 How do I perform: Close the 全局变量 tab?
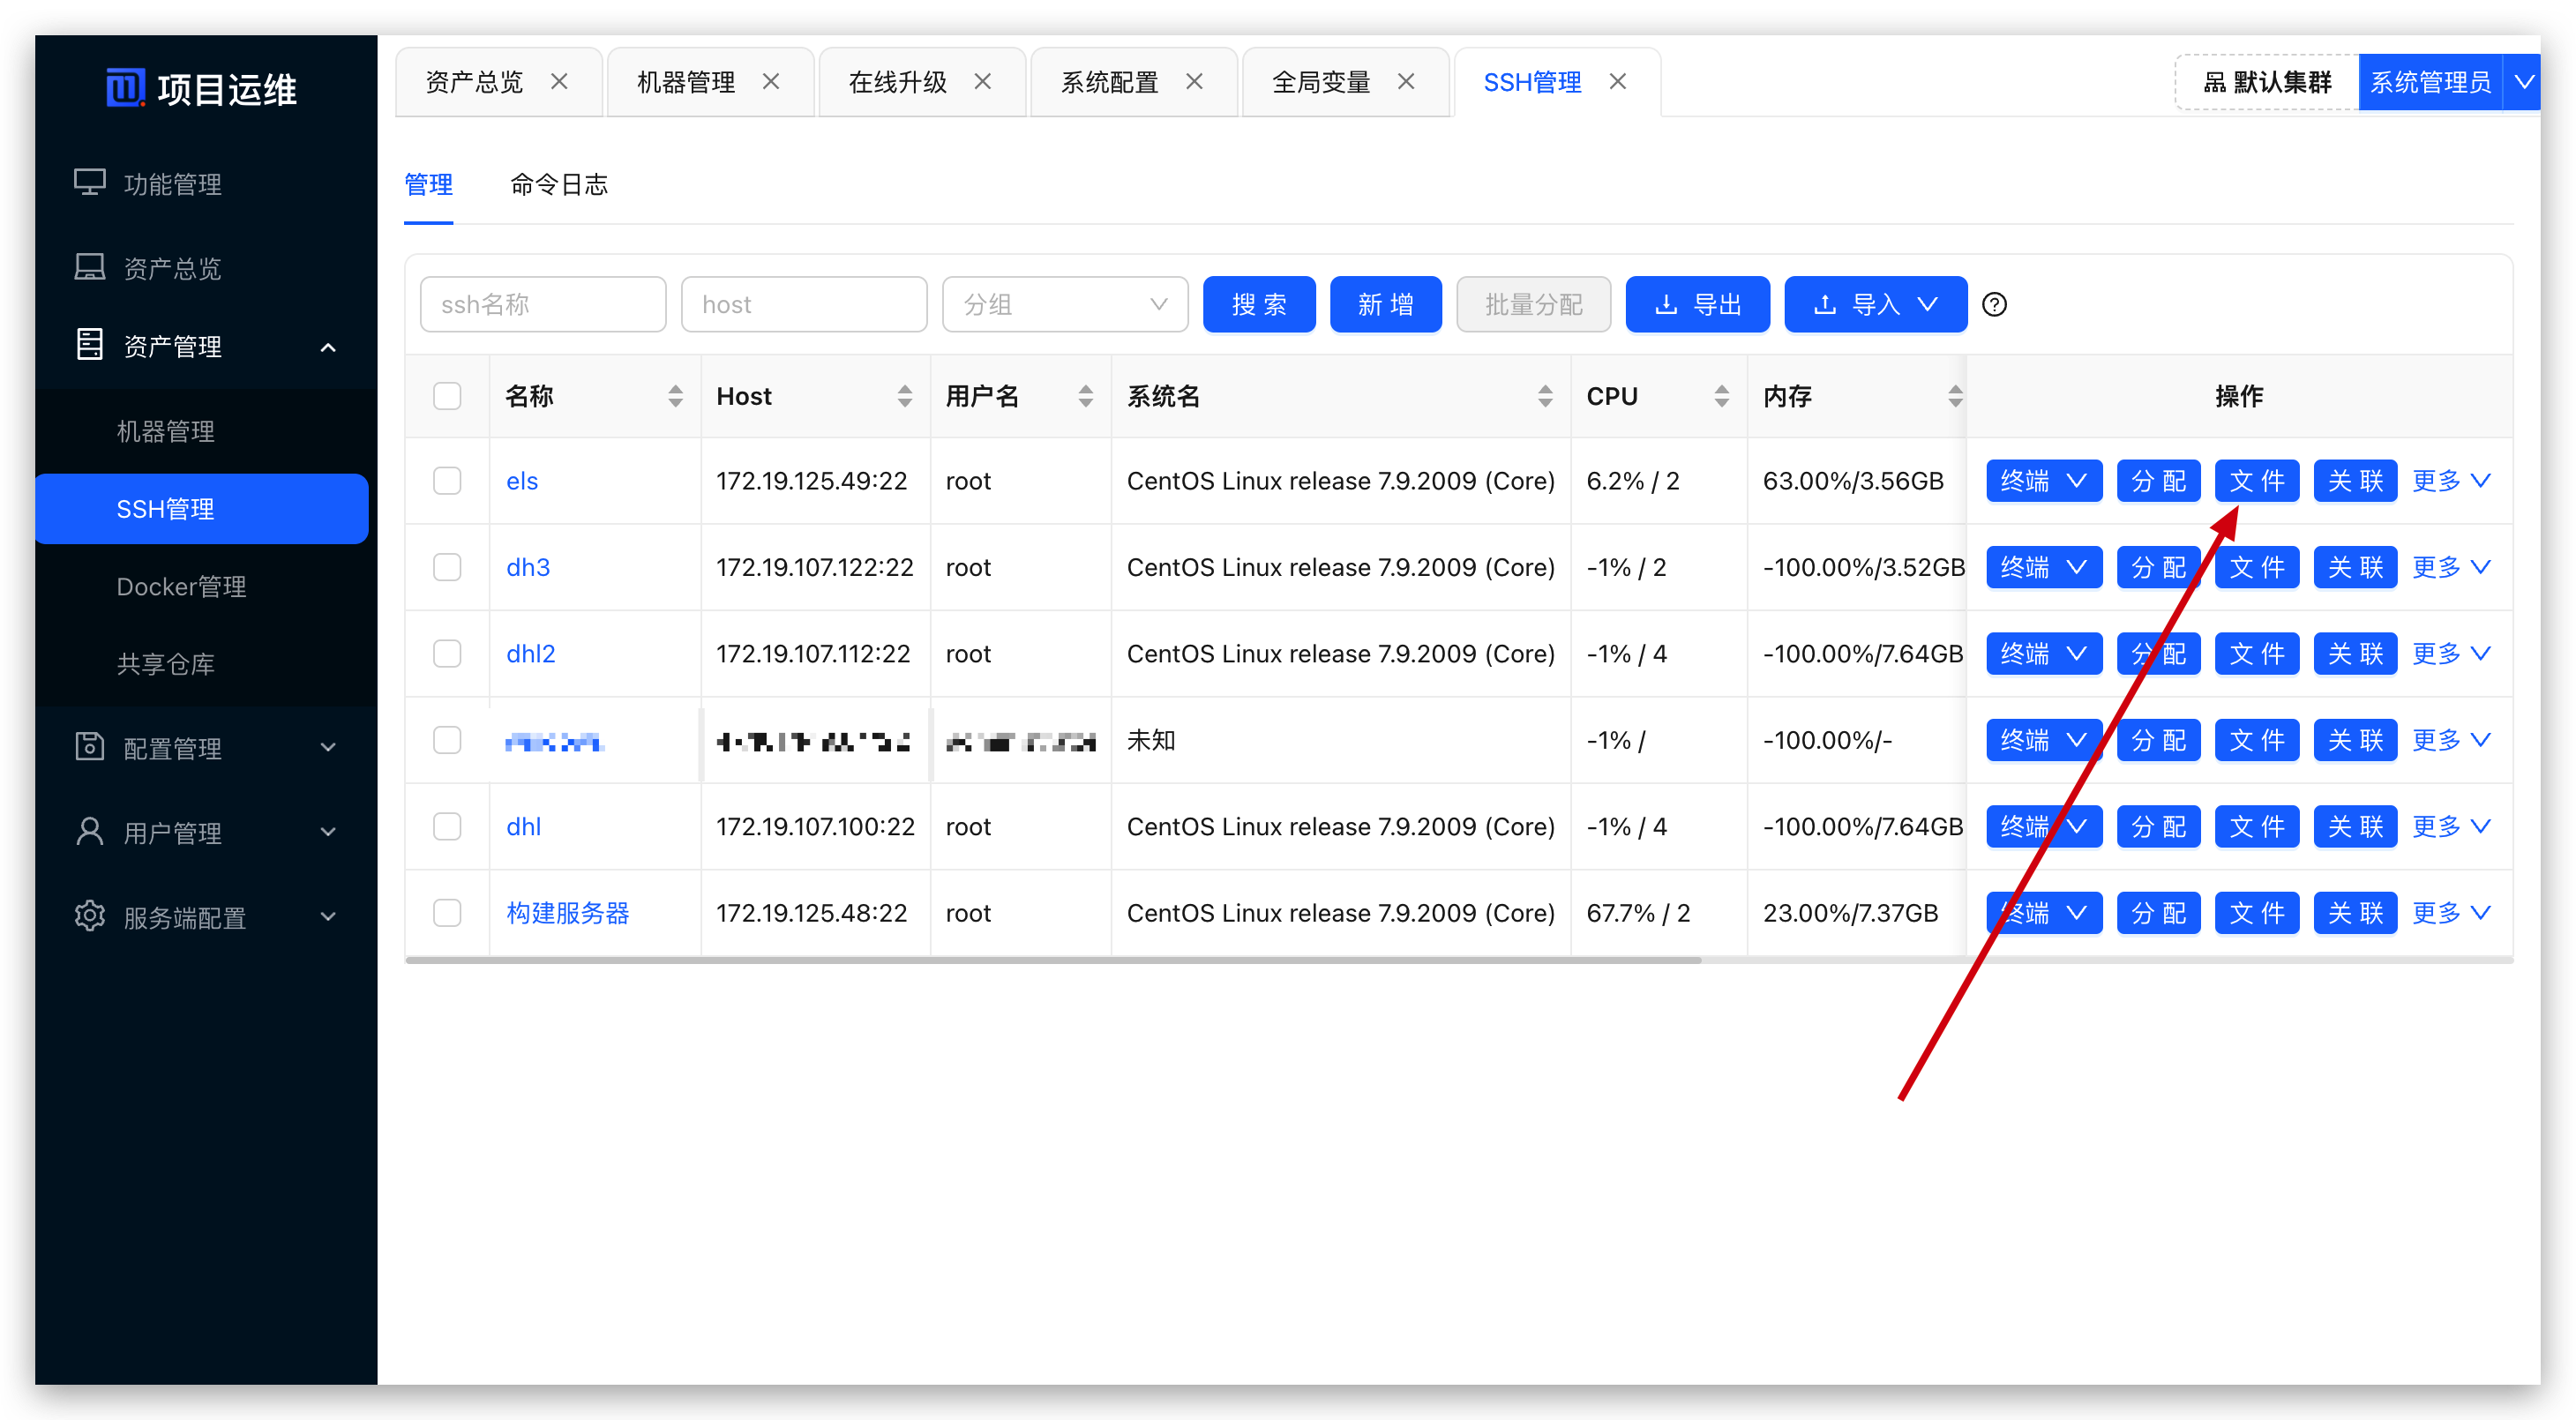pos(1406,82)
